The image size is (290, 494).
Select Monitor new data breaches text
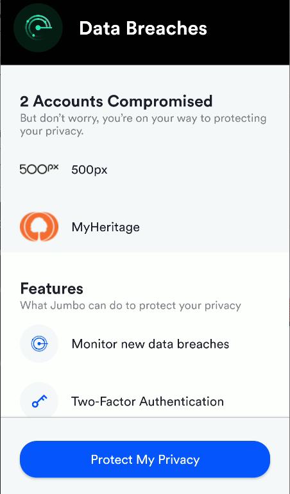coord(150,343)
